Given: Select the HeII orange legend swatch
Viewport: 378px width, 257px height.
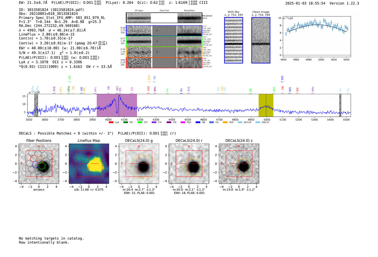Looking at the screenshot, I should point(225,122).
